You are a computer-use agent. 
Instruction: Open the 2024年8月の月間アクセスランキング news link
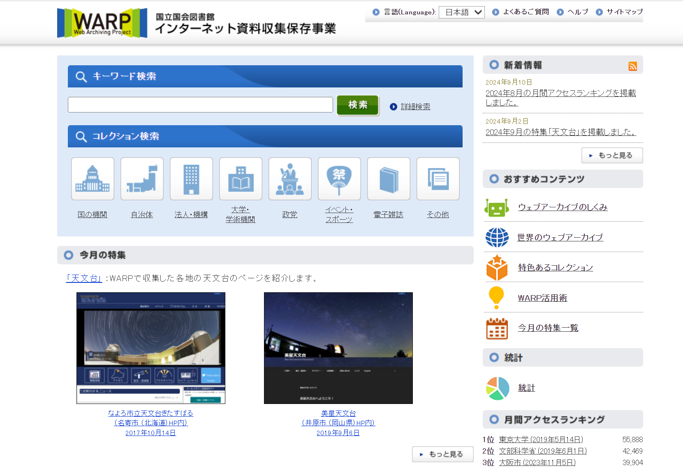pyautogui.click(x=560, y=98)
